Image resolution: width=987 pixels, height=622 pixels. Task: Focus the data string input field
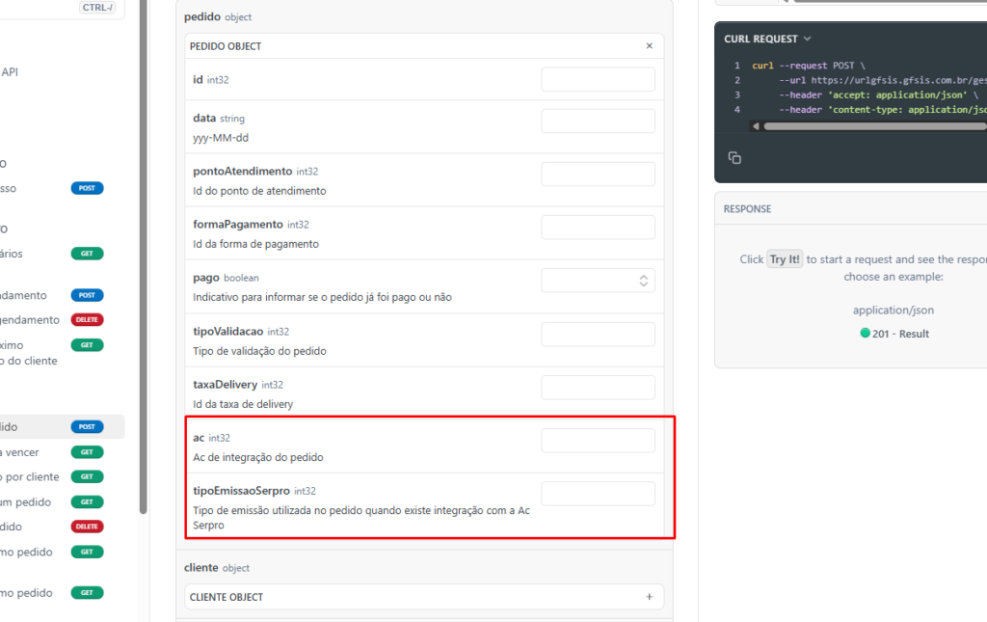point(598,122)
